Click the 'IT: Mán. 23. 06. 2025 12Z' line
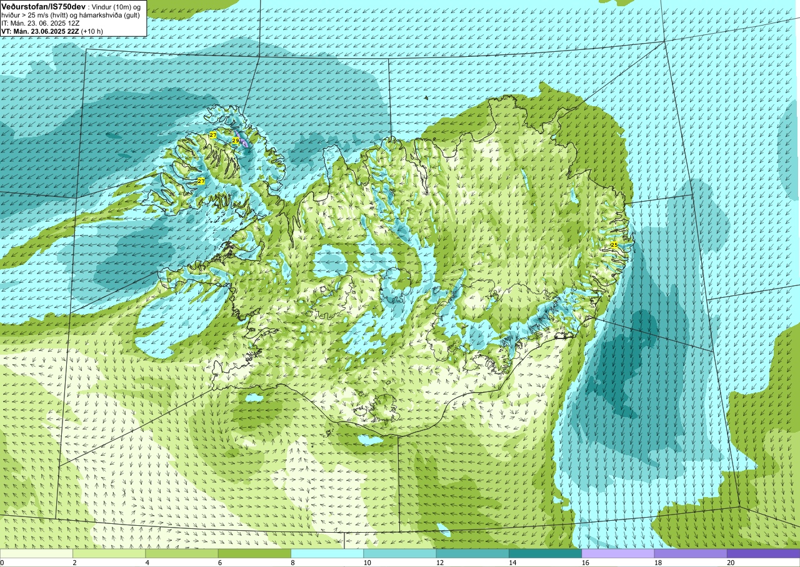Screen dimensions: 800x567 pos(40,22)
